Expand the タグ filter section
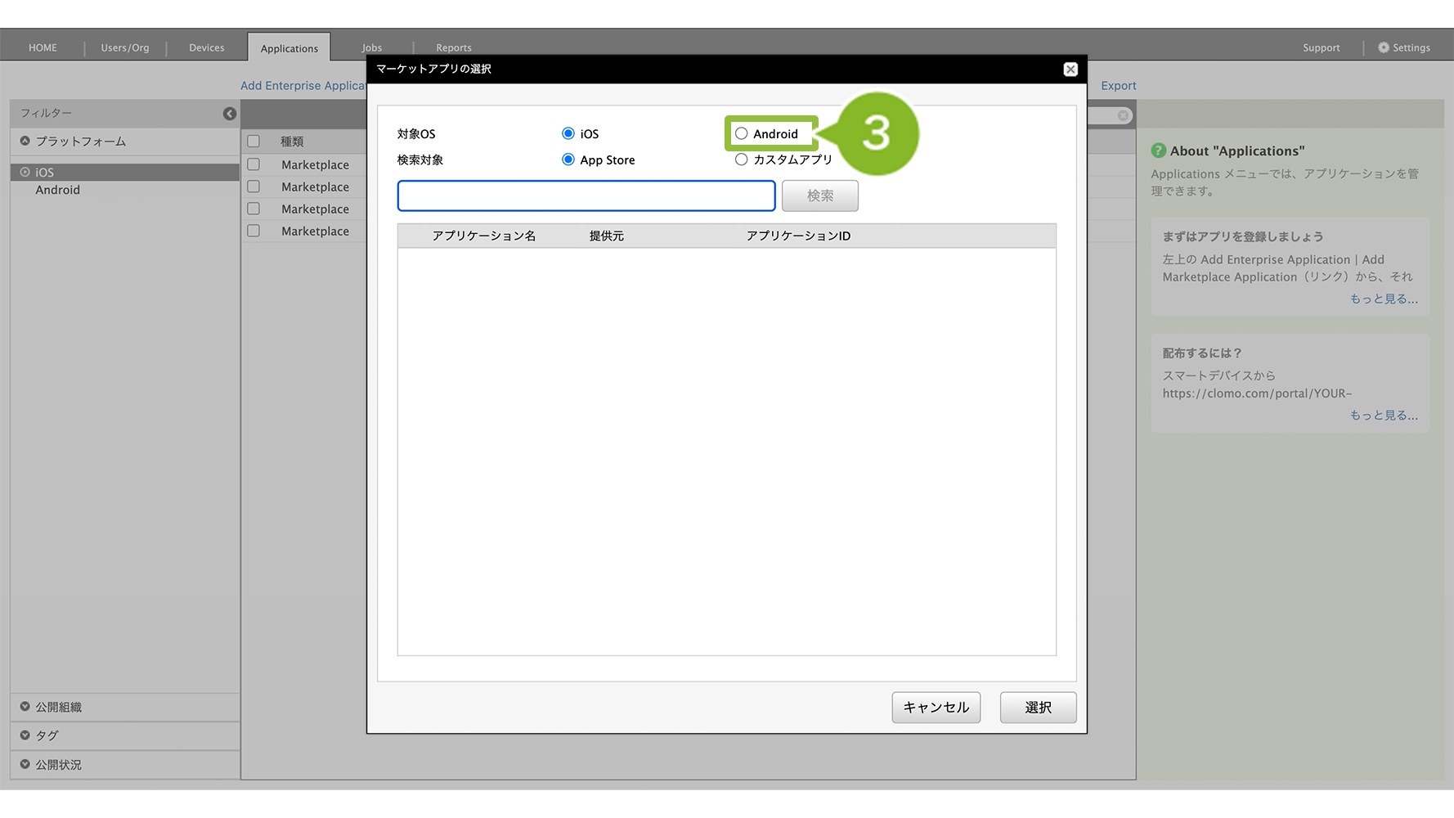 pos(25,735)
